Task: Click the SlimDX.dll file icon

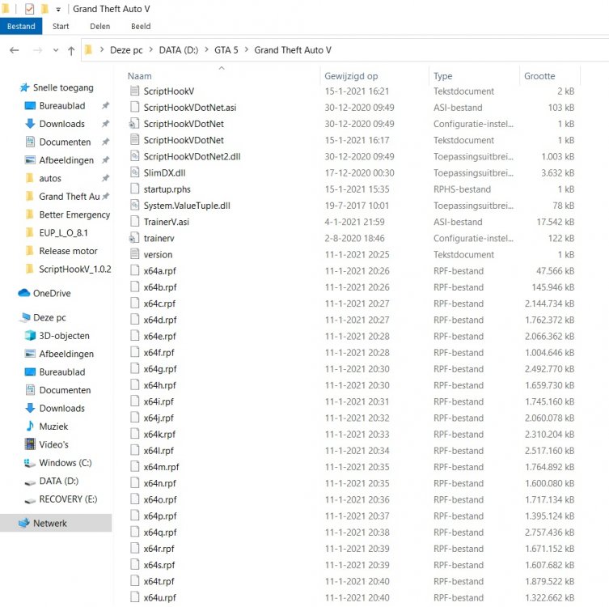Action: [x=135, y=172]
